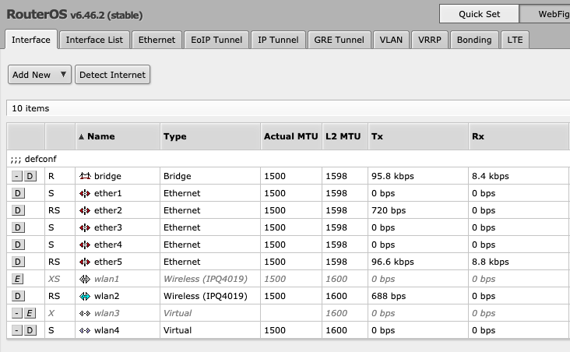The height and width of the screenshot is (352, 570).
Task: Enable wlan3 with its E button
Action: click(30, 313)
